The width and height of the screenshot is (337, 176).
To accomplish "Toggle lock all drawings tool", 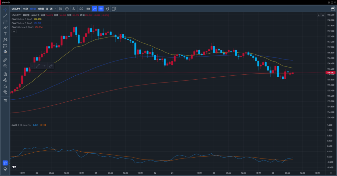I will pyautogui.click(x=5, y=86).
